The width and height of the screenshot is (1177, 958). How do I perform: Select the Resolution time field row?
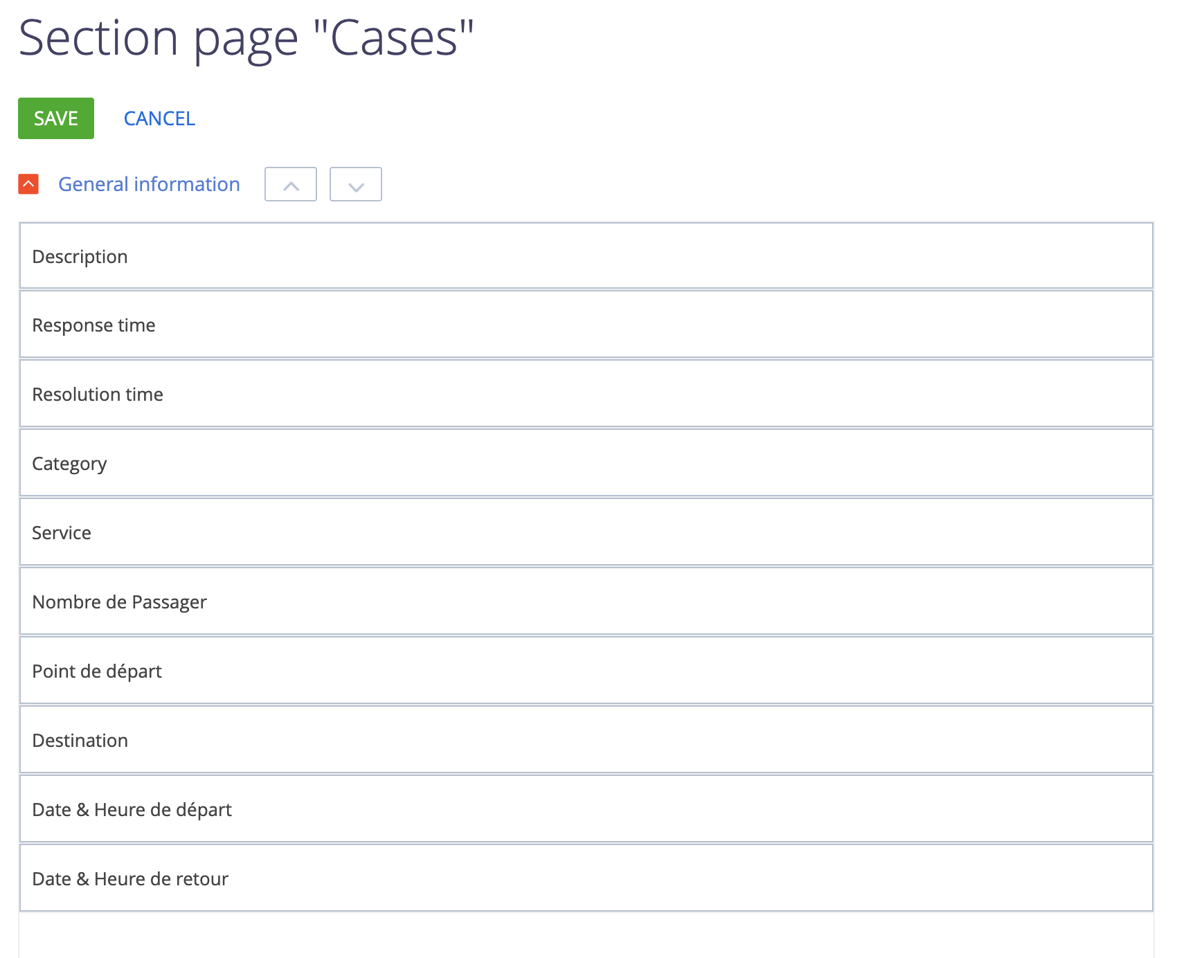[x=586, y=393]
